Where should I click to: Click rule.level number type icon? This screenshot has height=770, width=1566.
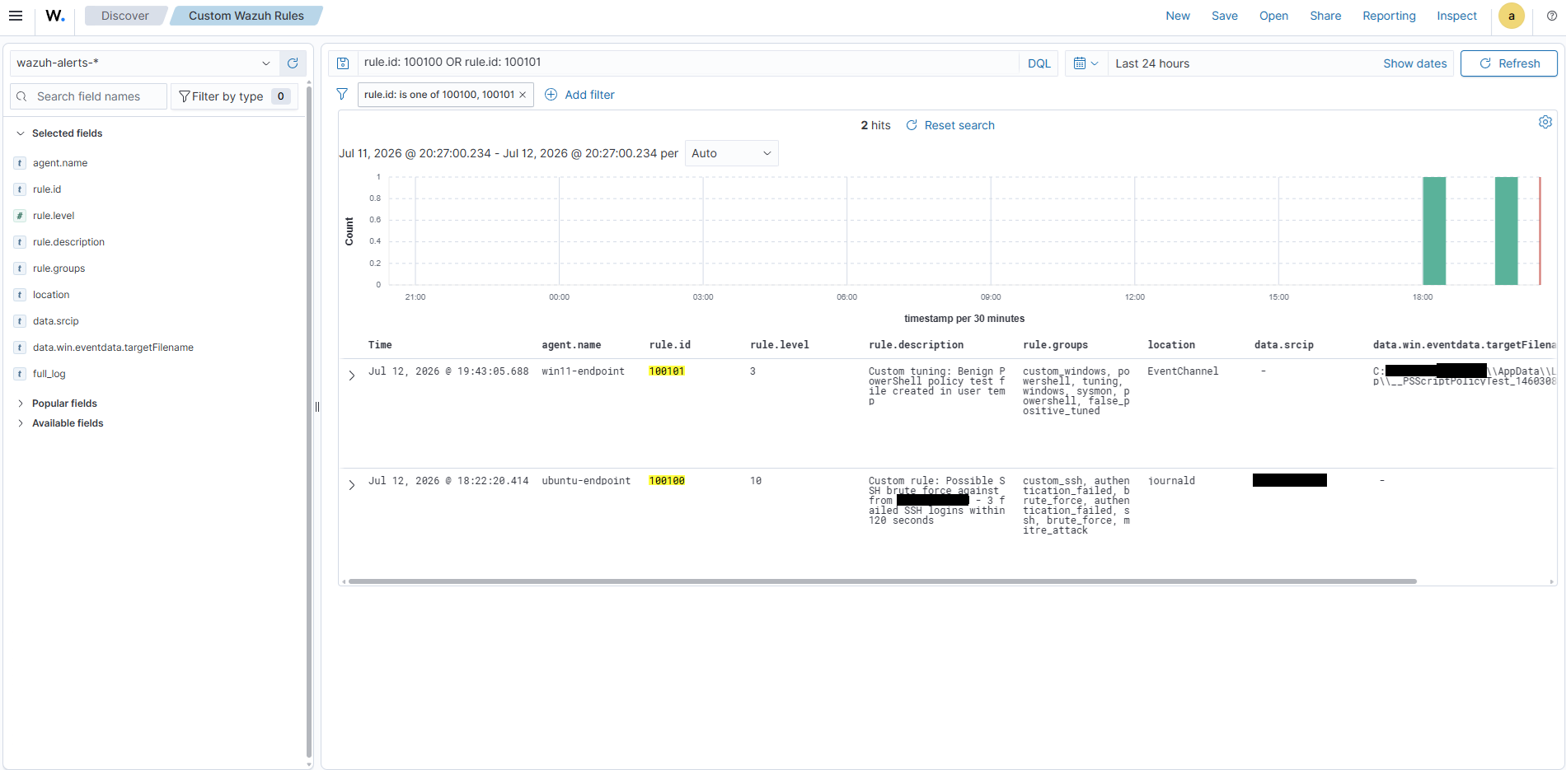20,216
